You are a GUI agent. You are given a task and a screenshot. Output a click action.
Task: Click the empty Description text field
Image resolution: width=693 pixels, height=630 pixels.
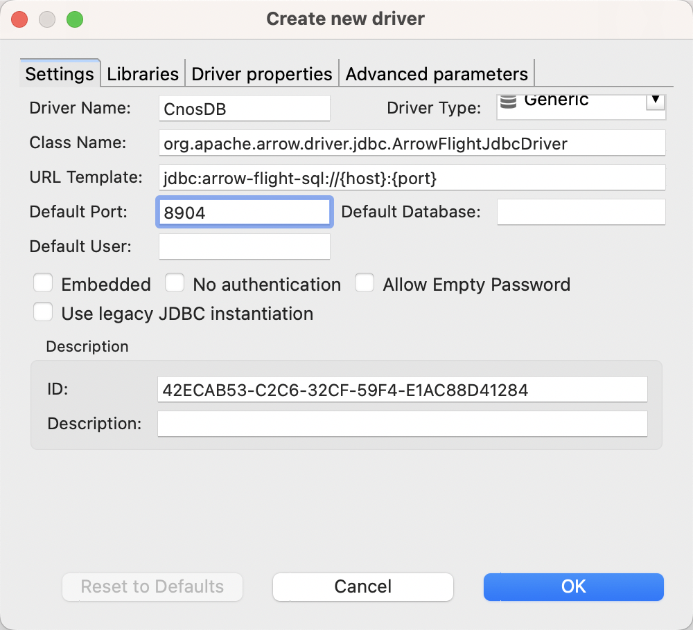click(x=402, y=424)
